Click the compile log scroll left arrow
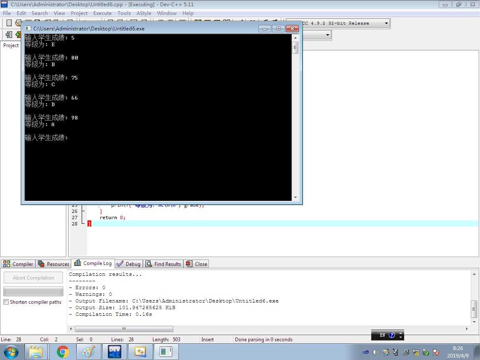Screen dimensions: 480x360 point(71,329)
